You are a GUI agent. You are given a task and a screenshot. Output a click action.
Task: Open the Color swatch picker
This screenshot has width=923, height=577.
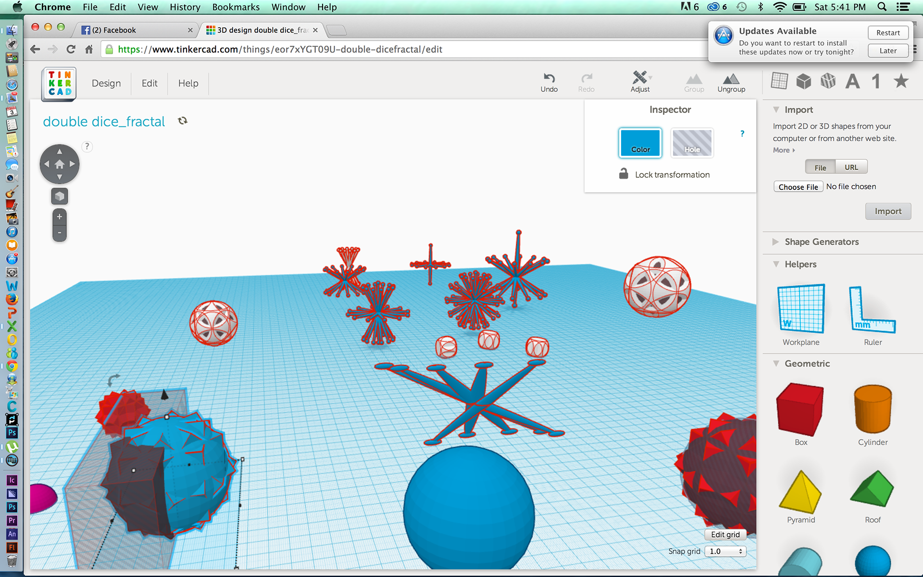coord(640,143)
